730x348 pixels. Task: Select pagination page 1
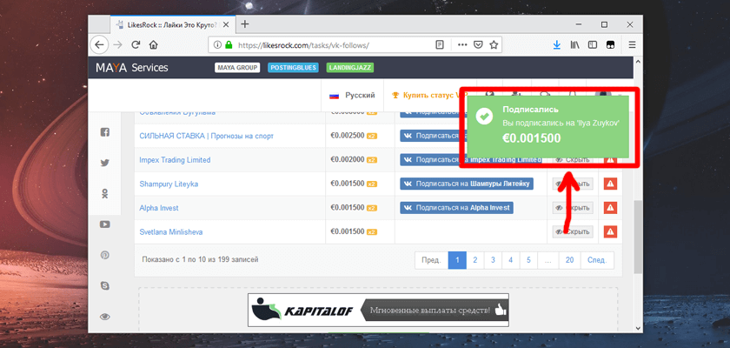(457, 260)
